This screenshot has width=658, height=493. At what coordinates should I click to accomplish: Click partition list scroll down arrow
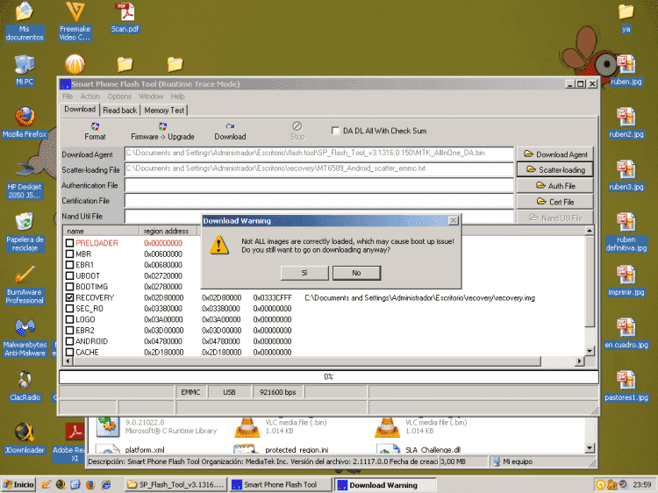[590, 351]
